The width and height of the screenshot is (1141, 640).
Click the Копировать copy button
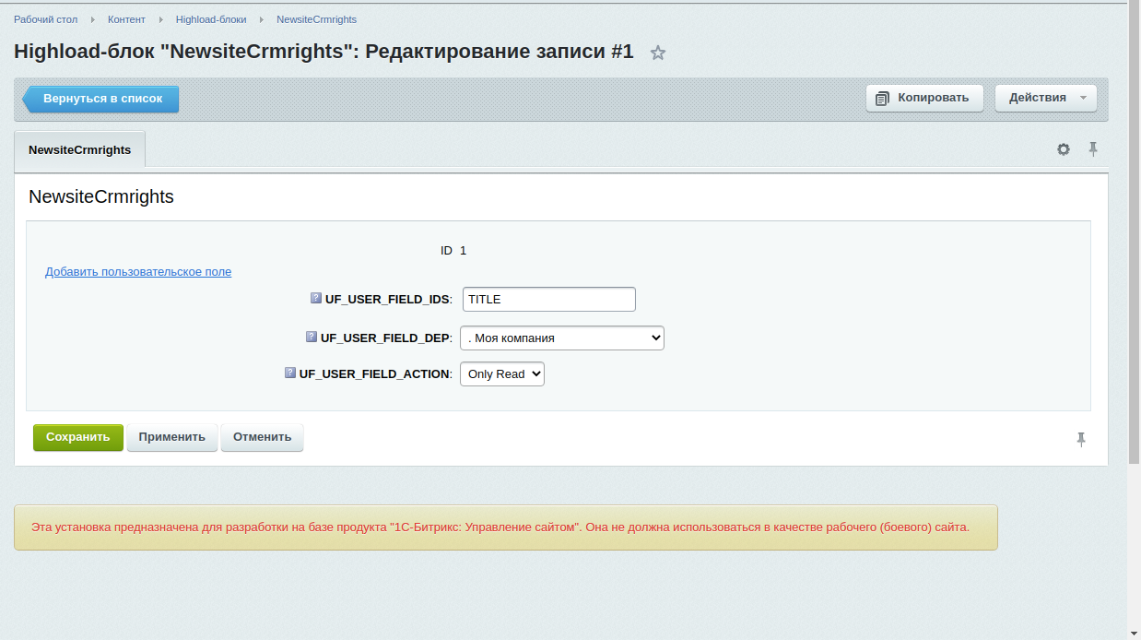pyautogui.click(x=924, y=98)
